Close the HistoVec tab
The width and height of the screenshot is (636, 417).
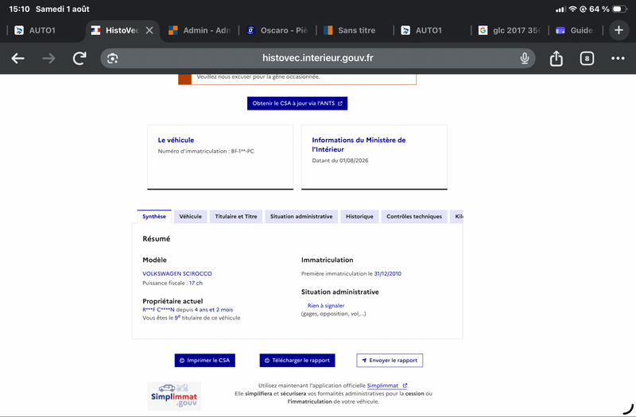click(149, 30)
